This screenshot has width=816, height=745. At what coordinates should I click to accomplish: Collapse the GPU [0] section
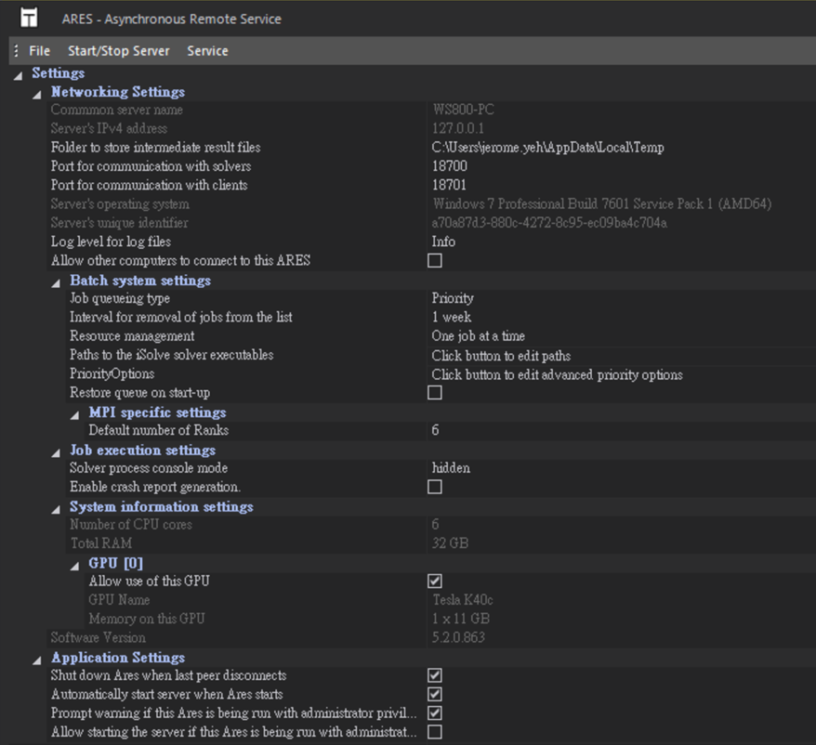click(75, 564)
